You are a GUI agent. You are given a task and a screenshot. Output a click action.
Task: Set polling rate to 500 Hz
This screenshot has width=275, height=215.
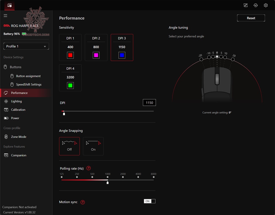pyautogui.click(x=92, y=177)
